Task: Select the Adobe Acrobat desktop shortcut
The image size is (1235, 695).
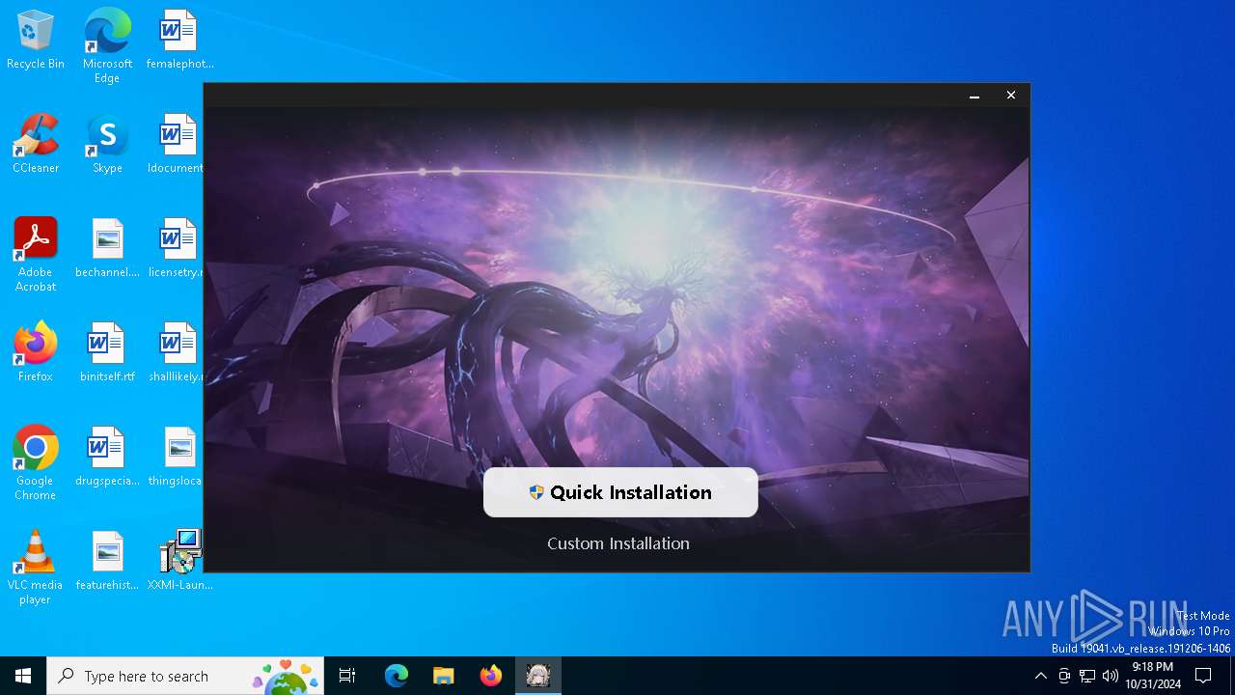Action: pyautogui.click(x=36, y=255)
